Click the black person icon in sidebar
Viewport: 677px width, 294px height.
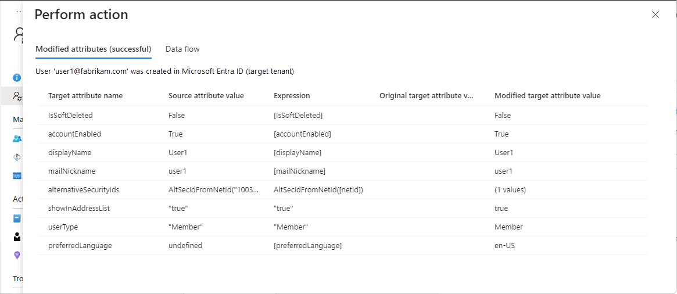17,236
